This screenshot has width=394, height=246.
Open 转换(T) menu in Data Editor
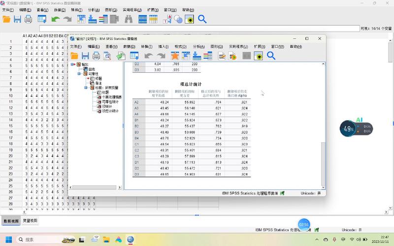[77, 10]
